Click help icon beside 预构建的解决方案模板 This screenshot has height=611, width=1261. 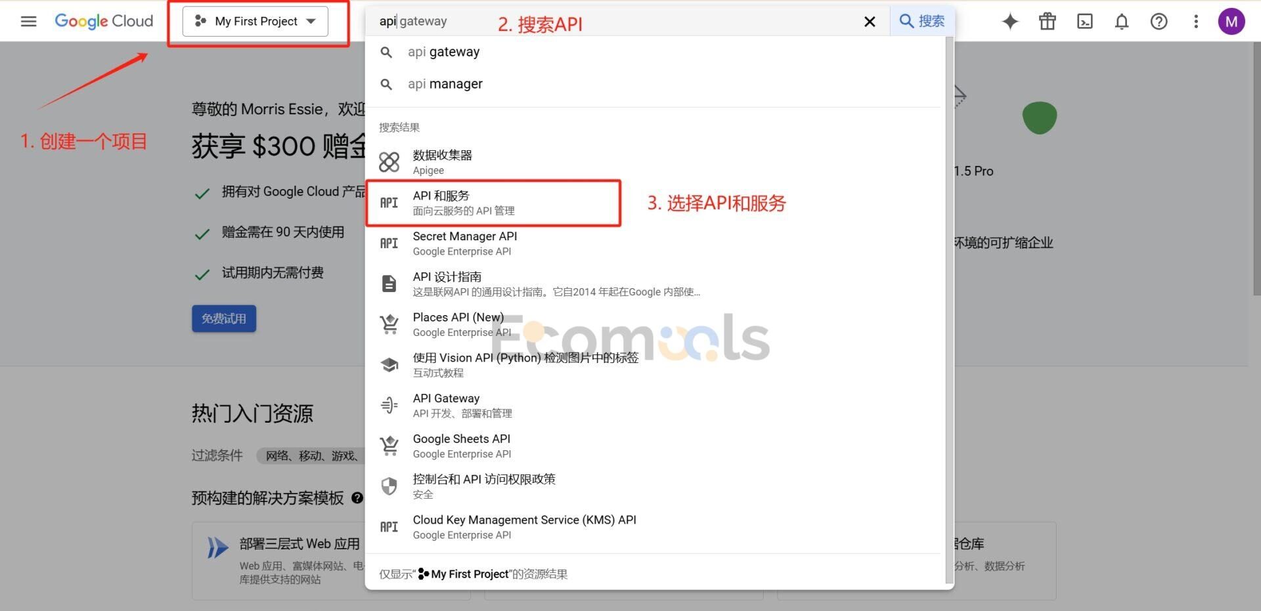[357, 498]
